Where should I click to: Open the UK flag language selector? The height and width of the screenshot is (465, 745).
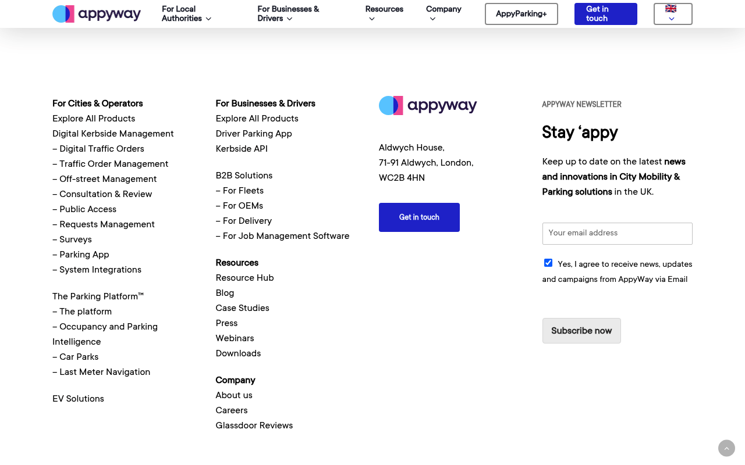tap(673, 14)
